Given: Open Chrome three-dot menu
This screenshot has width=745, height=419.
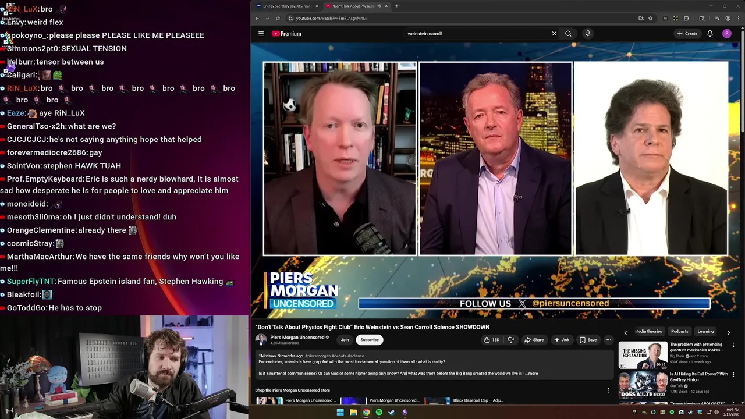Looking at the screenshot, I should click(739, 18).
